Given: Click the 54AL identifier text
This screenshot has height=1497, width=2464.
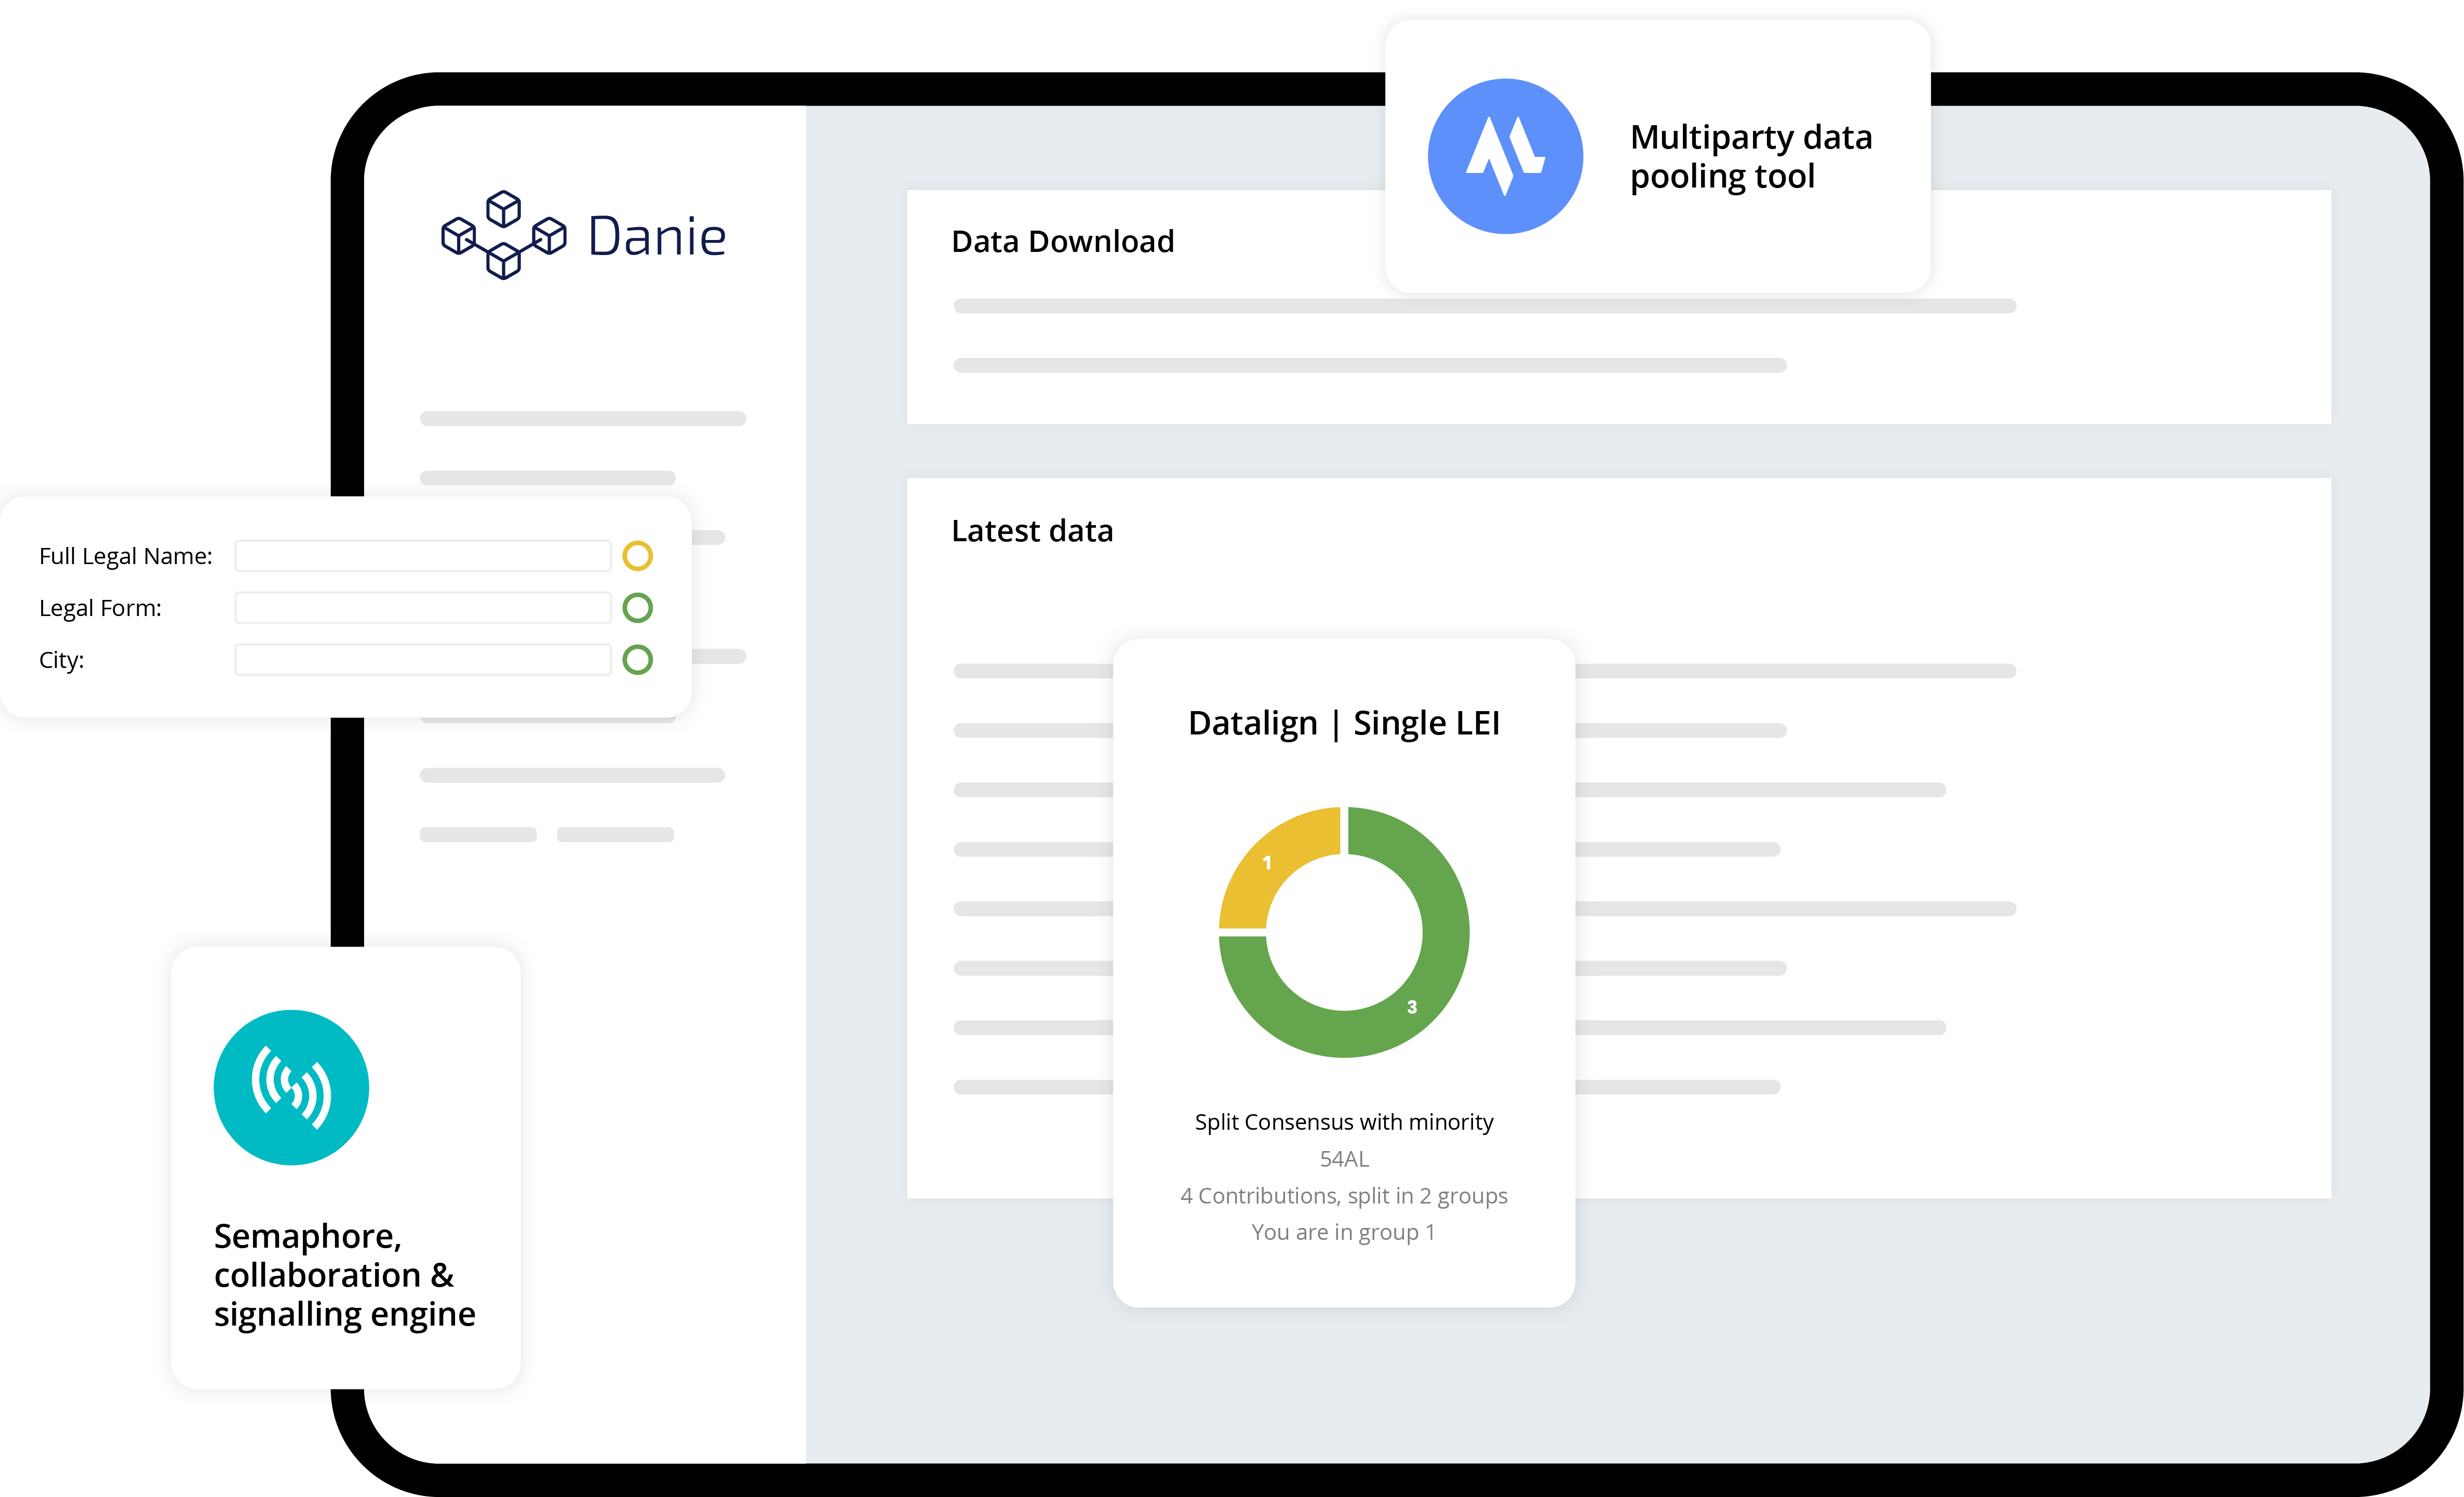Looking at the screenshot, I should point(1343,1159).
